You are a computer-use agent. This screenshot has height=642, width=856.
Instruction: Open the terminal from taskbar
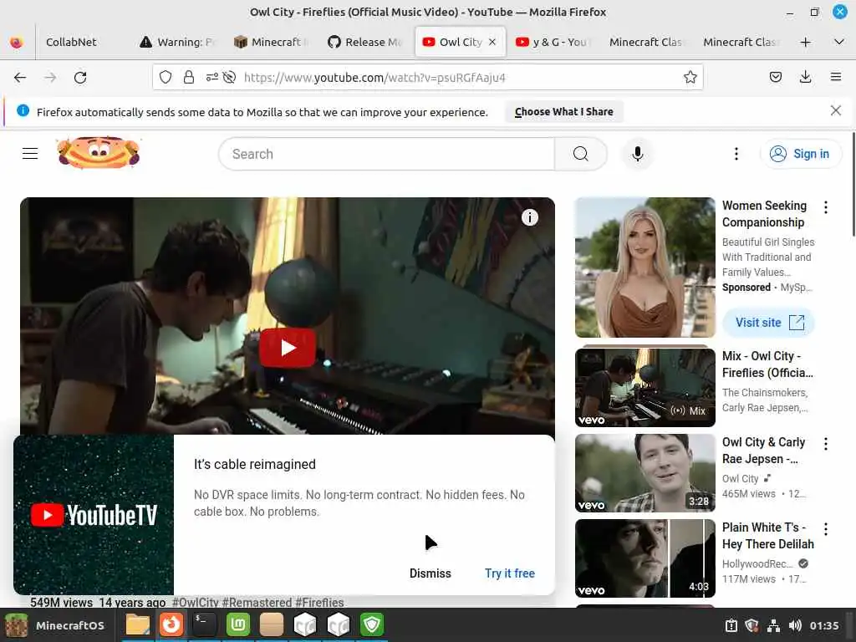(x=205, y=624)
